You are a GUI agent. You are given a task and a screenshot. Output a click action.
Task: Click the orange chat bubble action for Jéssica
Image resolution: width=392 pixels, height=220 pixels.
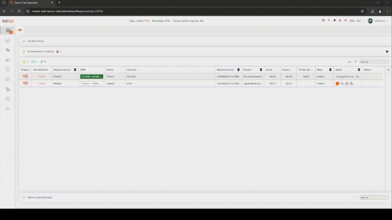point(337,83)
